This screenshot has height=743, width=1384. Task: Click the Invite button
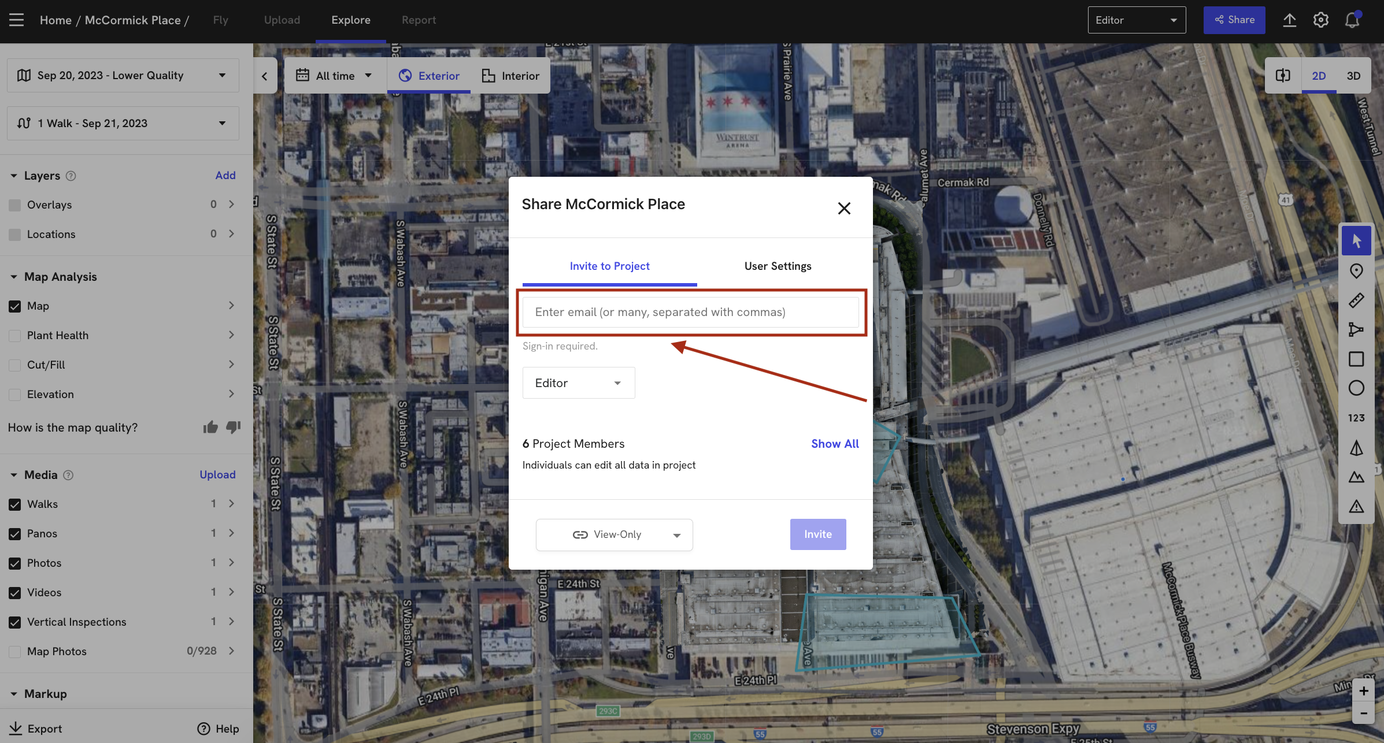tap(818, 534)
